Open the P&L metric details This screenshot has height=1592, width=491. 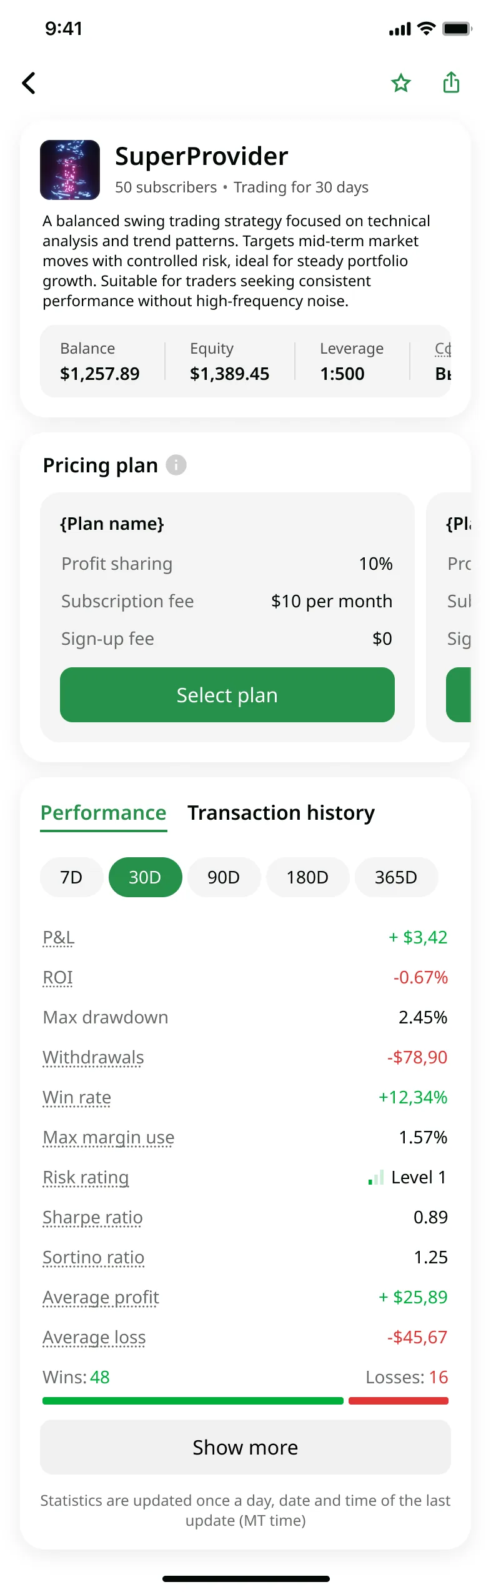(x=57, y=937)
